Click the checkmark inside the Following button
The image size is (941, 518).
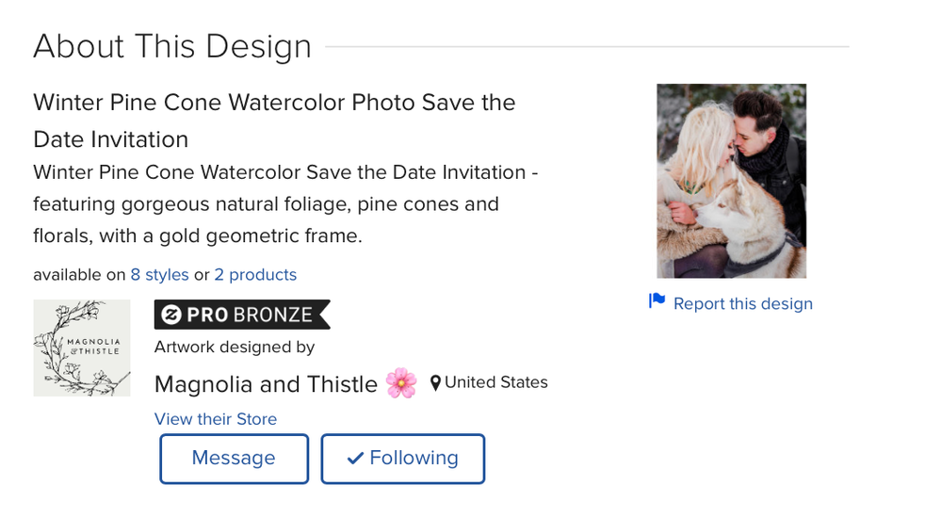click(355, 459)
